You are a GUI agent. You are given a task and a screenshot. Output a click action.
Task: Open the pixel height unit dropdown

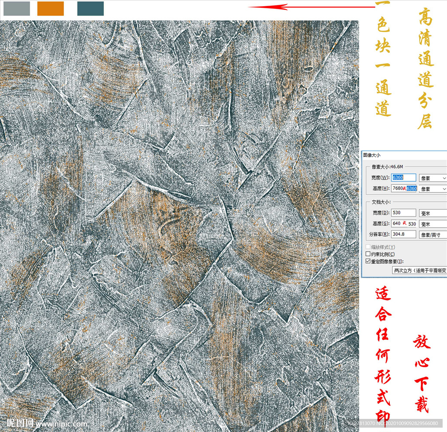(x=432, y=189)
